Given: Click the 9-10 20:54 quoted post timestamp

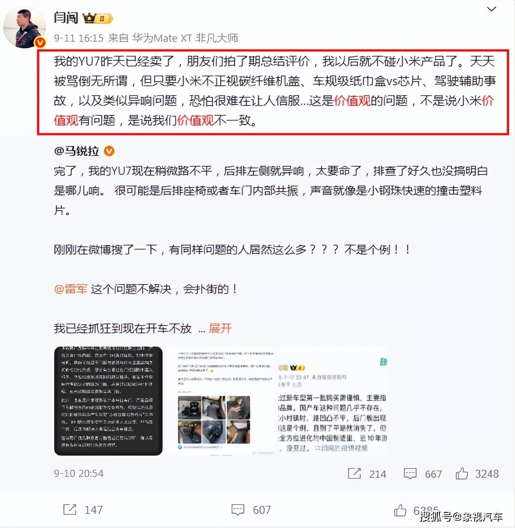Looking at the screenshot, I should 78,473.
